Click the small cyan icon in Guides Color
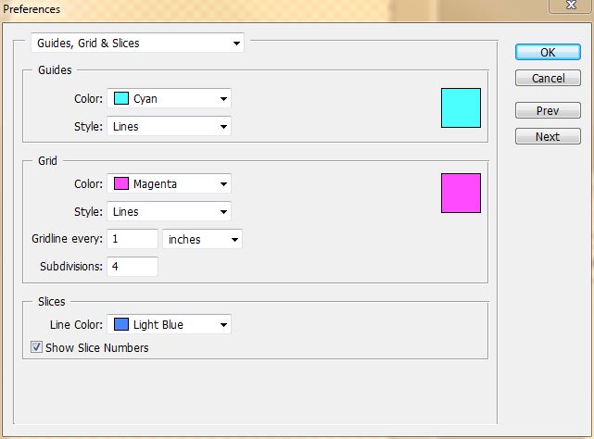 (121, 98)
